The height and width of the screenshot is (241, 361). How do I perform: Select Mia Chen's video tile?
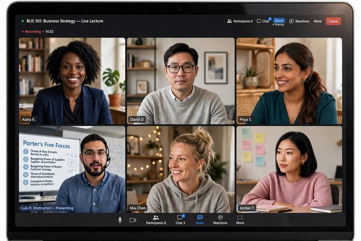click(x=181, y=169)
